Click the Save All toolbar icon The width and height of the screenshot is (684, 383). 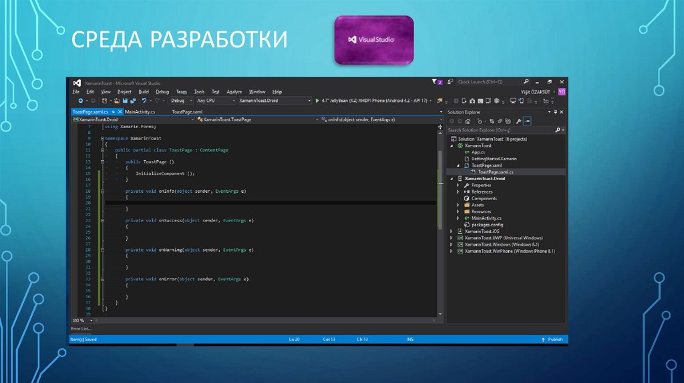[x=133, y=101]
